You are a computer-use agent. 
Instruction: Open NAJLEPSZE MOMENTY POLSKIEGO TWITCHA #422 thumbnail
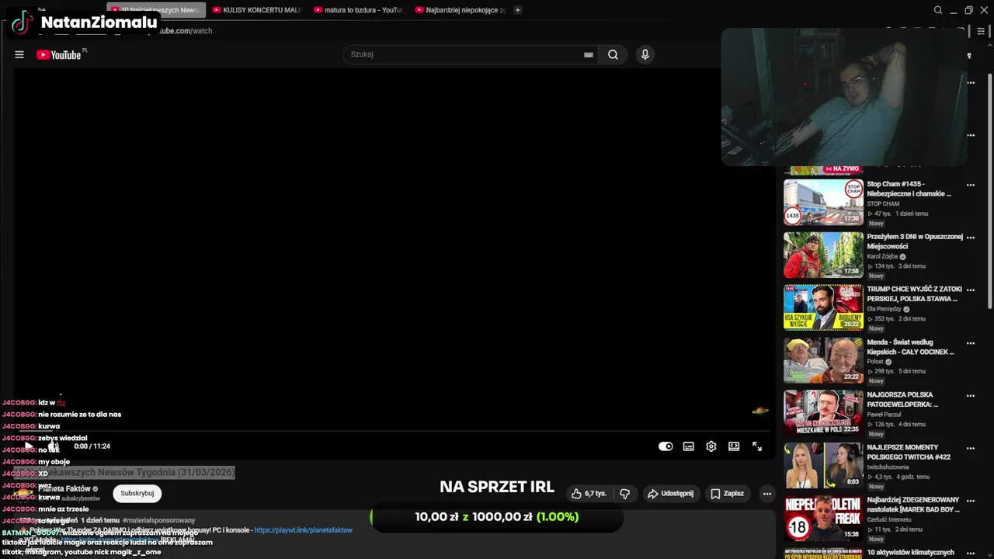click(x=823, y=465)
